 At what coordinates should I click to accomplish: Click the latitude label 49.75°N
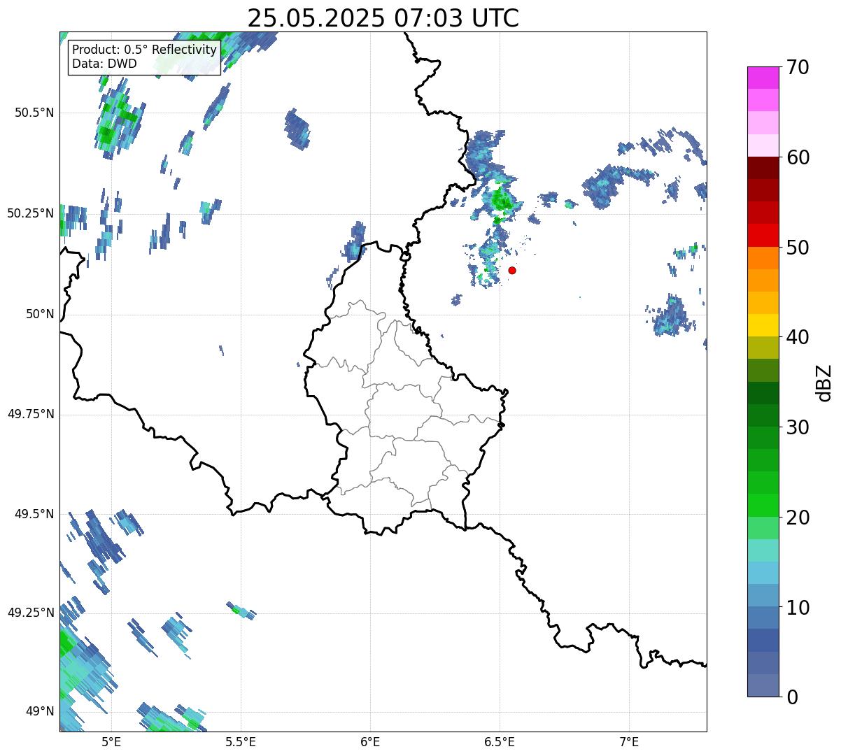[x=31, y=414]
